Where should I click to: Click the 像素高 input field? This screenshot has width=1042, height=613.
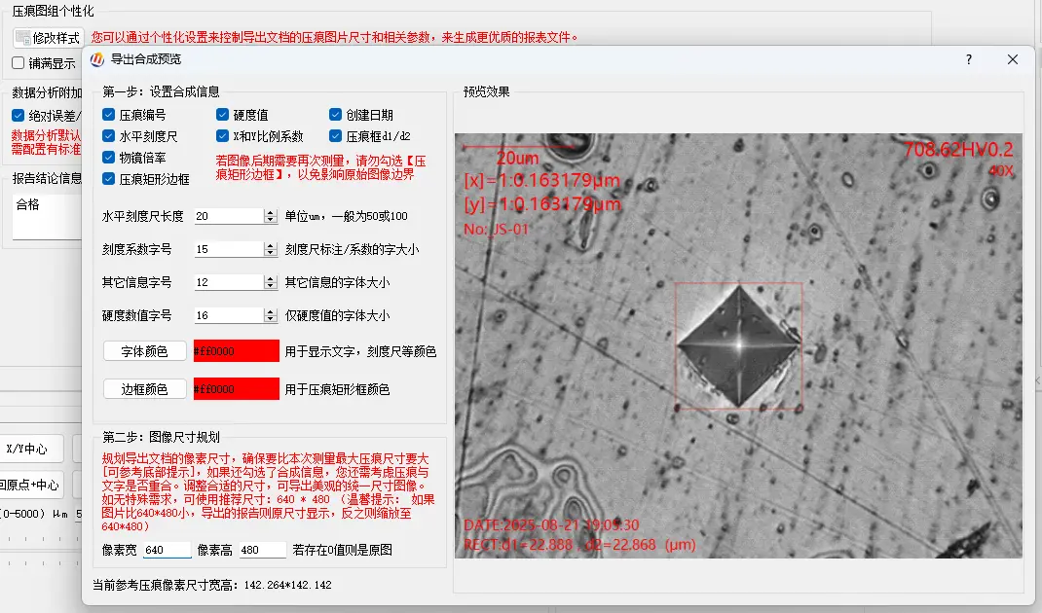[261, 550]
